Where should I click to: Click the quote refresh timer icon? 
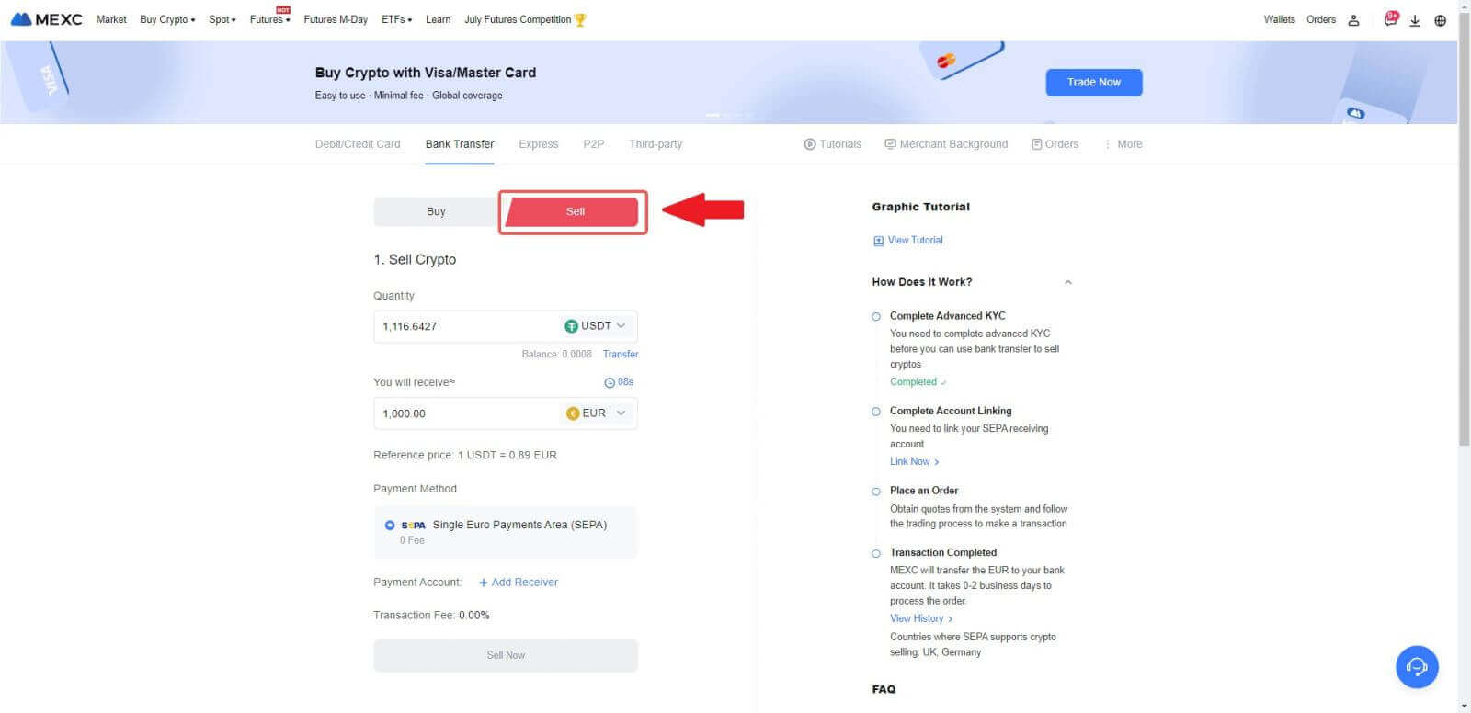pyautogui.click(x=610, y=382)
